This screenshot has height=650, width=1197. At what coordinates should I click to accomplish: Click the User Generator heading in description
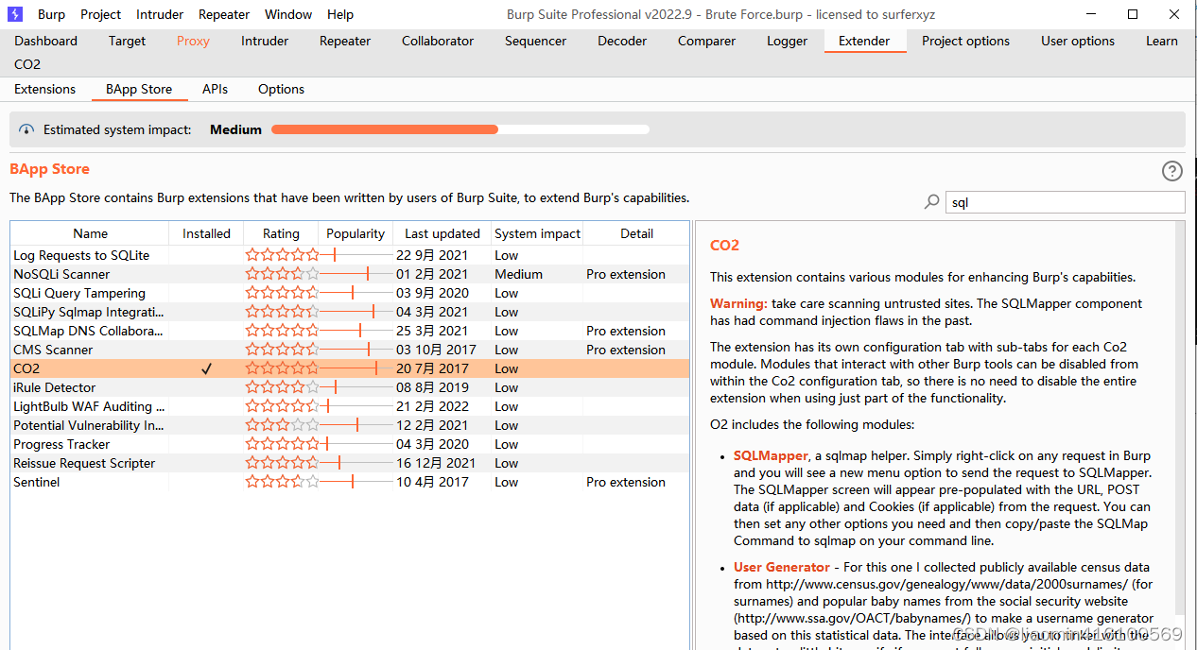coord(782,567)
